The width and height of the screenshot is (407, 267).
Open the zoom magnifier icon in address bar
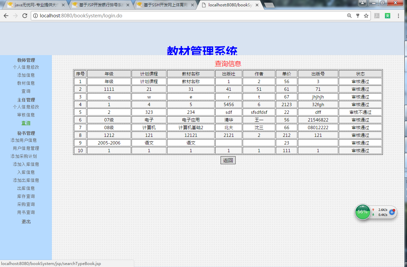(x=349, y=16)
